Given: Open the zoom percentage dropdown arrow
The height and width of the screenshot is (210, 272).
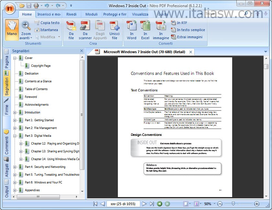Looking at the screenshot, I should click(214, 204).
